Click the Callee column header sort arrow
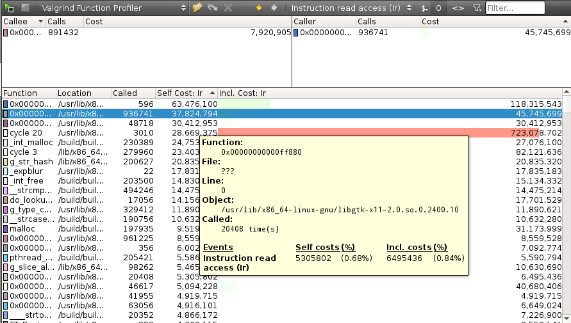571x323 pixels. click(x=40, y=21)
